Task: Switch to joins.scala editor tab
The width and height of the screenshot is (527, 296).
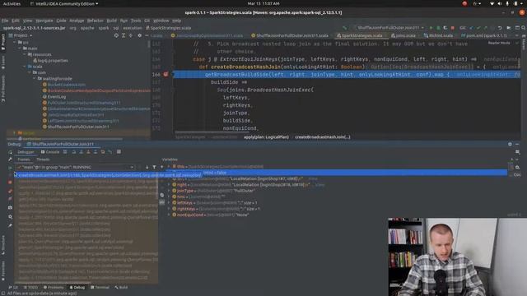Action: click(403, 35)
